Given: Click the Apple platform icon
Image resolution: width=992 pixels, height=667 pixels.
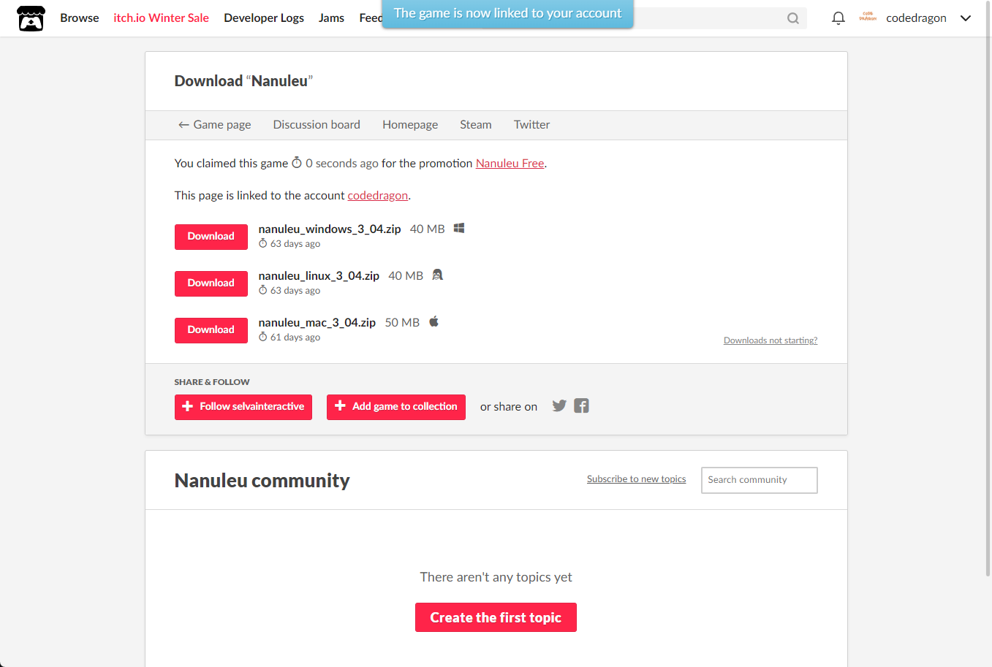Looking at the screenshot, I should 433,321.
